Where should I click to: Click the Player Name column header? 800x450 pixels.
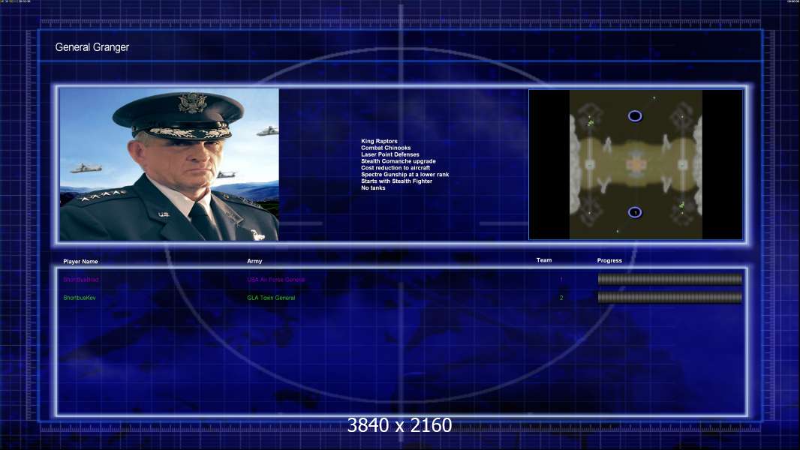tap(80, 262)
